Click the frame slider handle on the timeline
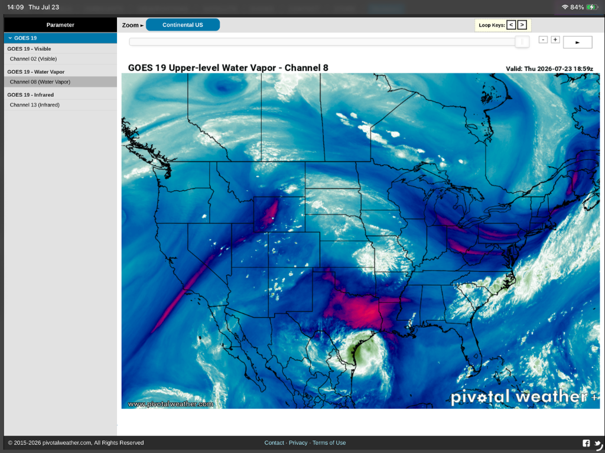The width and height of the screenshot is (605, 453). (x=522, y=42)
